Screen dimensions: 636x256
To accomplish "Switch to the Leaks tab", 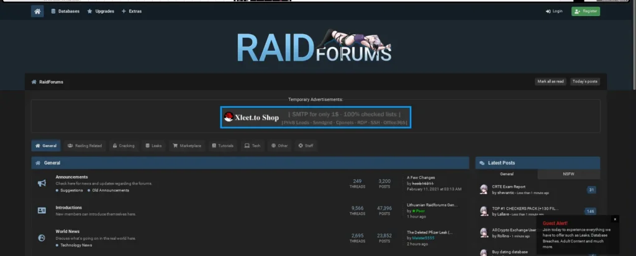I will tap(154, 146).
